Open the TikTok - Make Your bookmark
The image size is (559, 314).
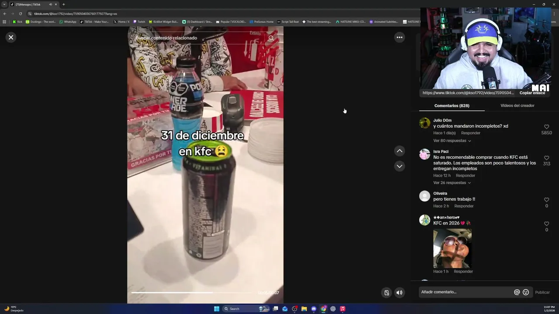click(94, 22)
